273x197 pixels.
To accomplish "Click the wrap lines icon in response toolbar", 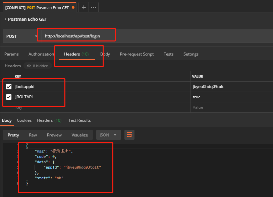I will click(129, 135).
